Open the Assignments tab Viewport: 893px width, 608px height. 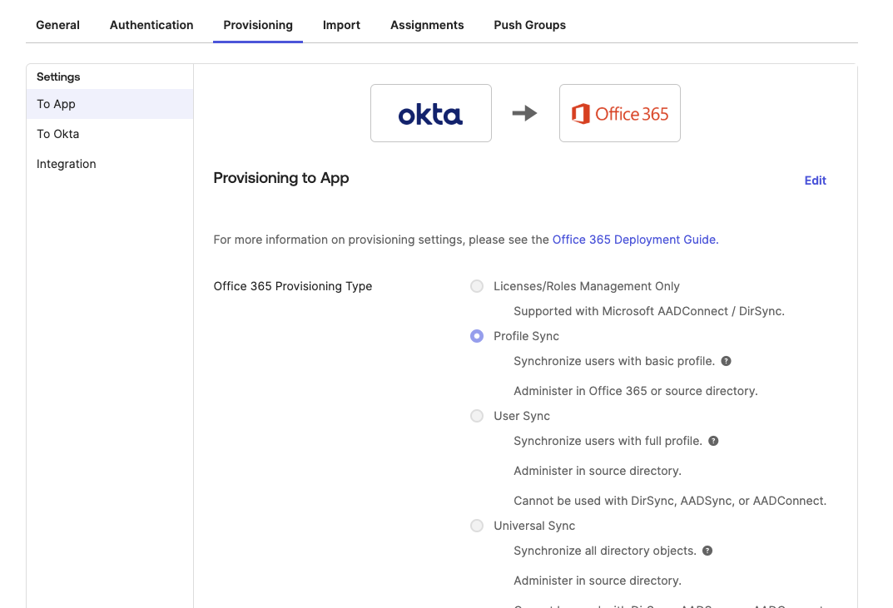(x=427, y=25)
